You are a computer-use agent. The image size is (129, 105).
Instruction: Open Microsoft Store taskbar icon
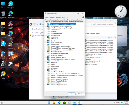[x=64, y=103]
